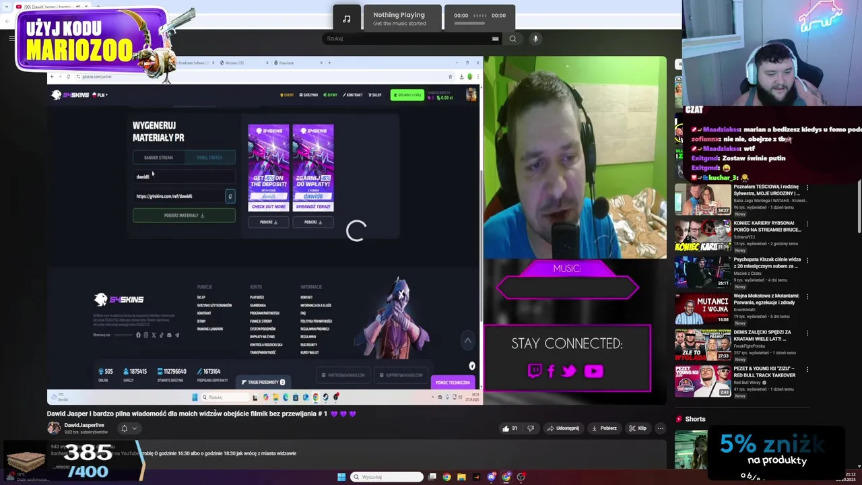Image resolution: width=862 pixels, height=485 pixels.
Task: Open the X icon in G4Skins footer
Action: tap(154, 335)
